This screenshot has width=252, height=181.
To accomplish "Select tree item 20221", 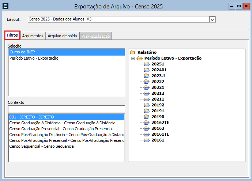I will click(158, 87).
